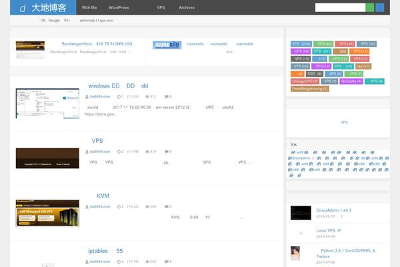Screen dimensions: 400x267
Task: Open the Archives menu item
Action: [x=187, y=7]
